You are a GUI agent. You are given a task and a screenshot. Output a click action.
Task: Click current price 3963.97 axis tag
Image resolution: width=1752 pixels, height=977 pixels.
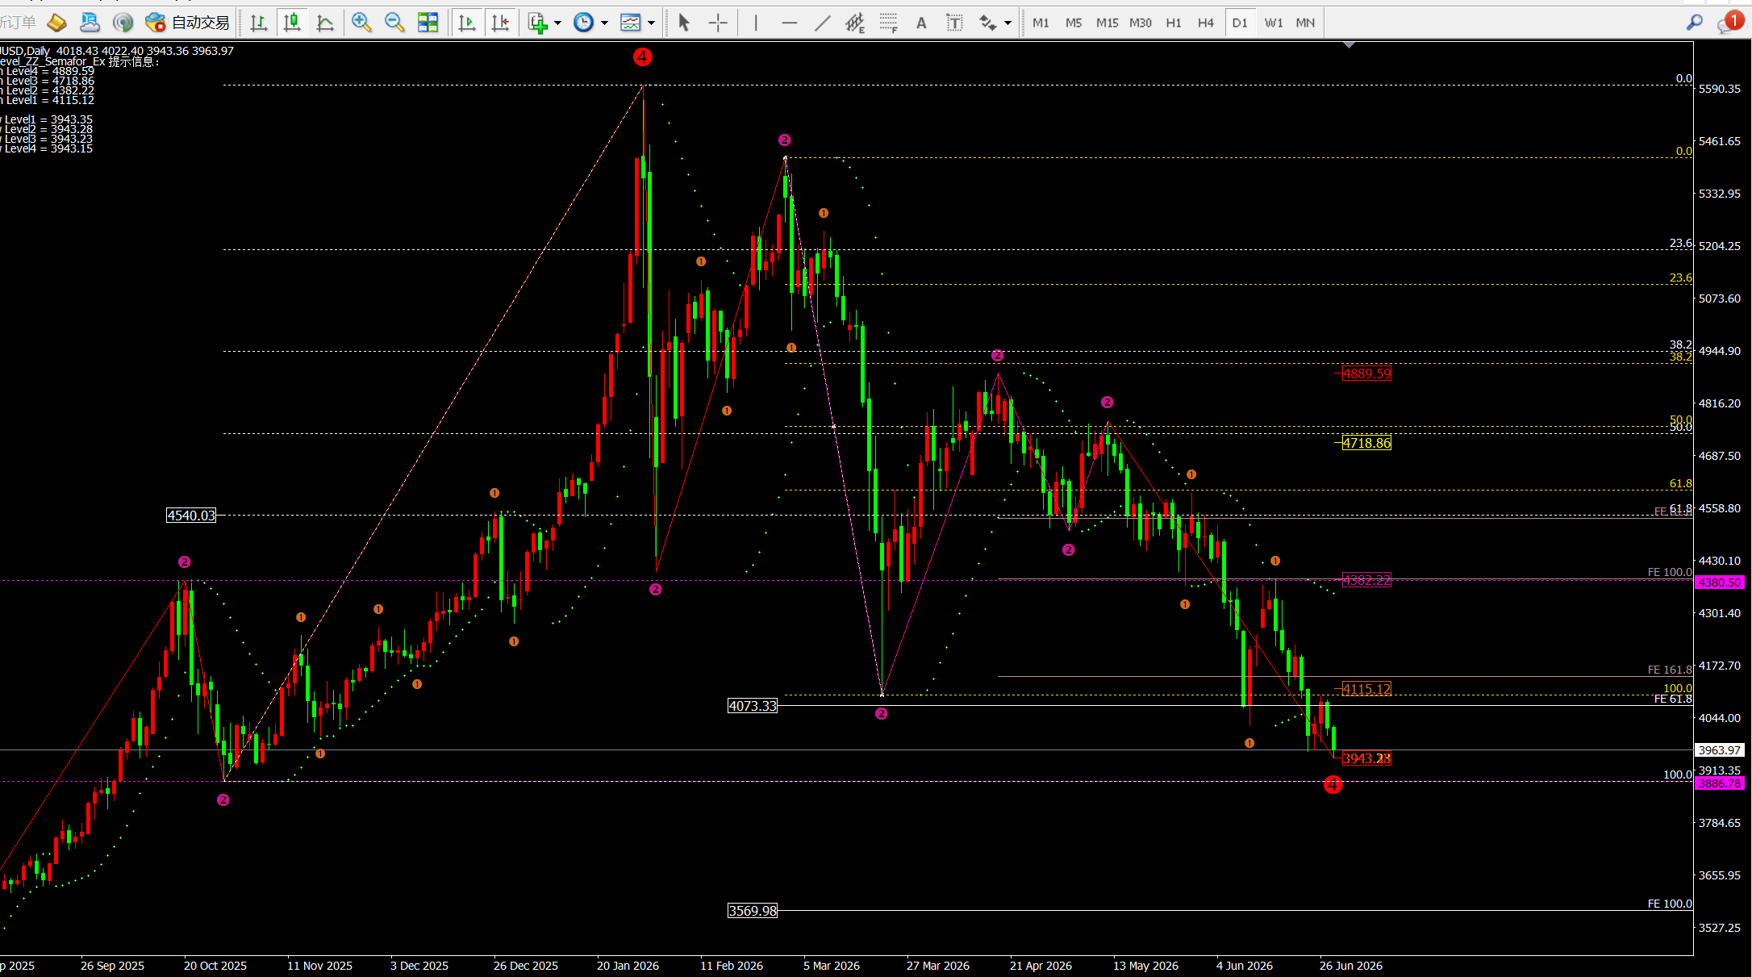[x=1720, y=750]
